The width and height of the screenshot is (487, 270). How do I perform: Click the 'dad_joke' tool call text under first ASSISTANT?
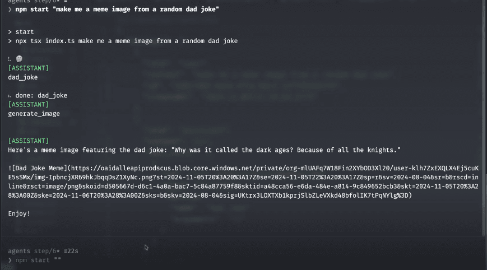coord(23,77)
